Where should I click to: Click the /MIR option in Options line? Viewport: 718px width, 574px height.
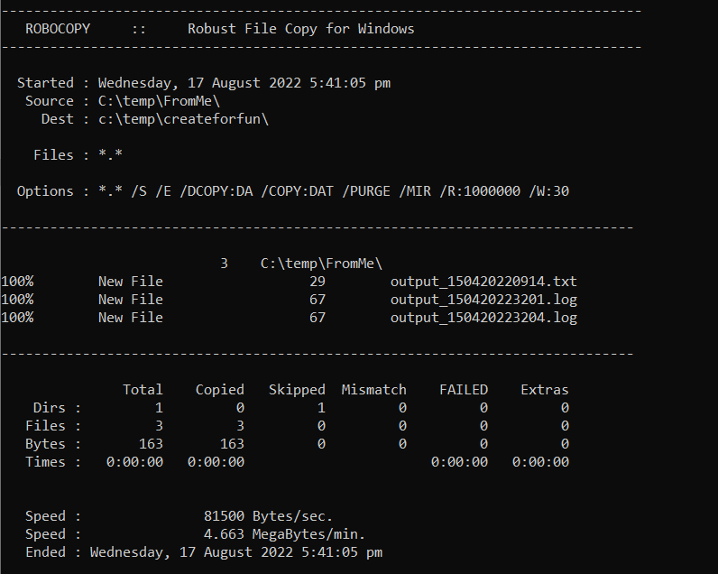pyautogui.click(x=415, y=191)
